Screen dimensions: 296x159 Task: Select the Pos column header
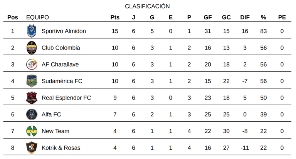pos(13,17)
